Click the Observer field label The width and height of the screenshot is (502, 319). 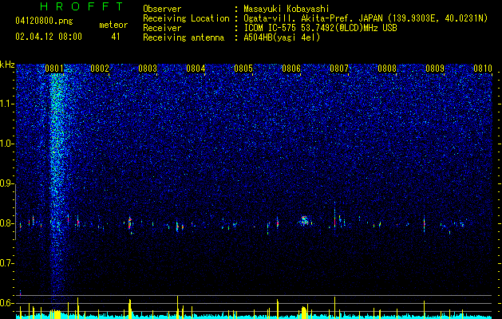coord(162,9)
